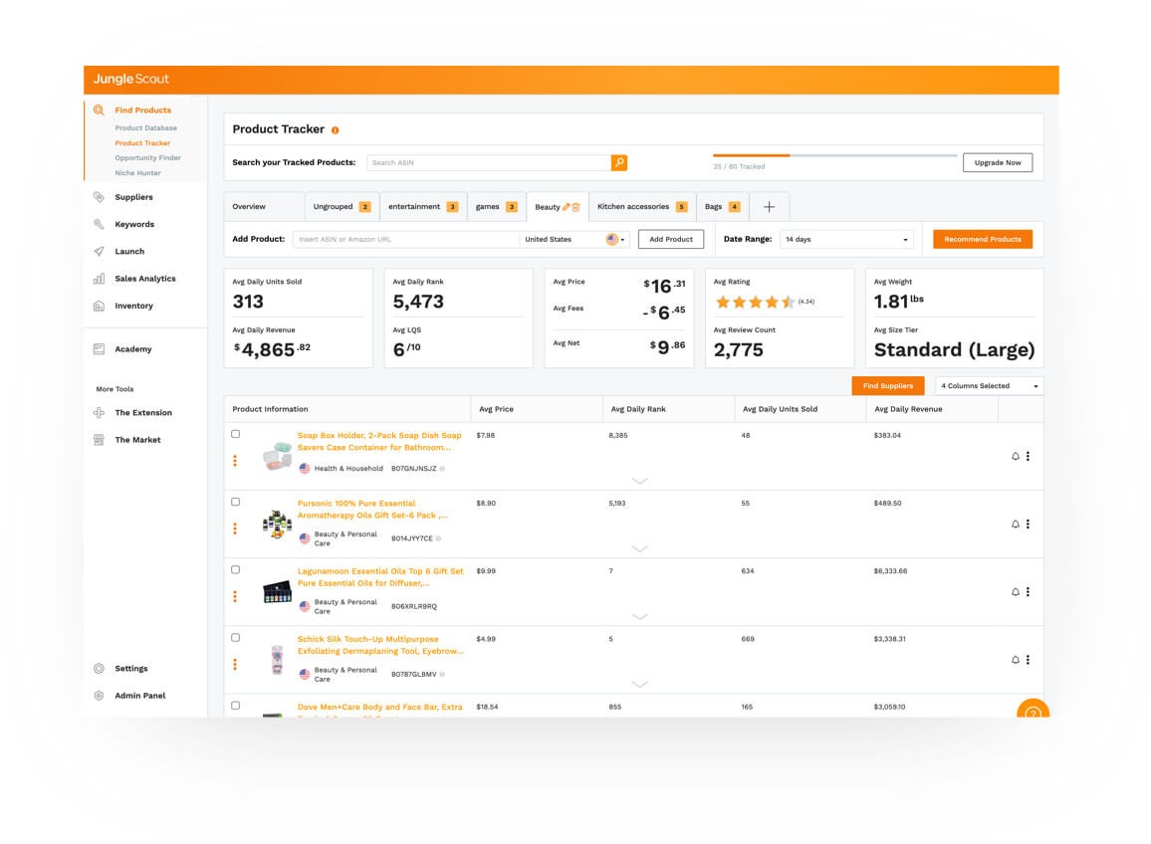Open the Opportunity Finder link
The height and width of the screenshot is (844, 1151).
[x=147, y=158]
